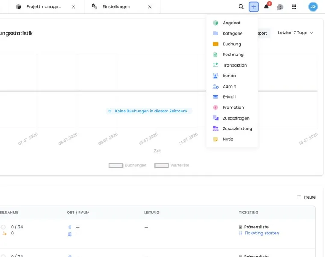The height and width of the screenshot is (257, 325).
Task: Choose Admin from the create menu
Action: click(x=232, y=86)
